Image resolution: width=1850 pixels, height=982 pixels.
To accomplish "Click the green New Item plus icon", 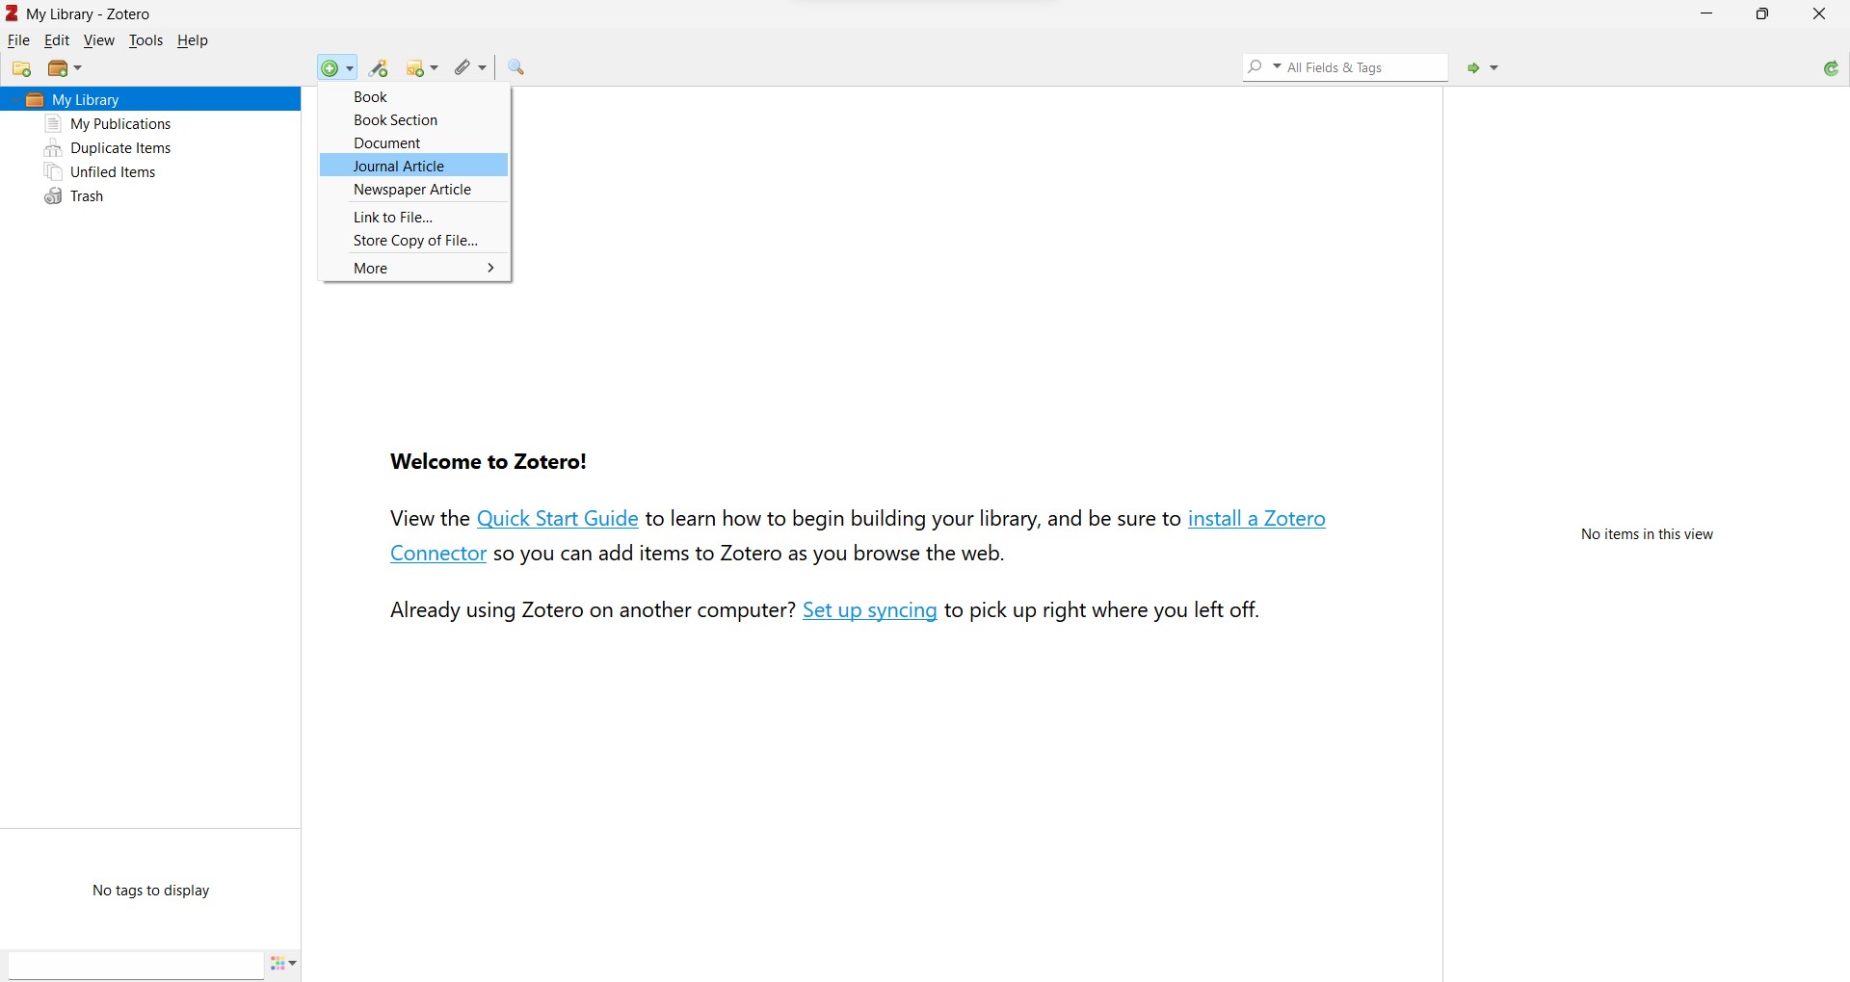I will tap(331, 69).
